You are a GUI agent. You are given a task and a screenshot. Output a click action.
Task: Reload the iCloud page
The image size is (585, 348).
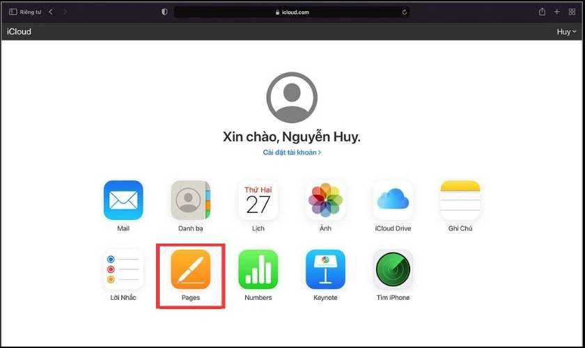(x=405, y=13)
